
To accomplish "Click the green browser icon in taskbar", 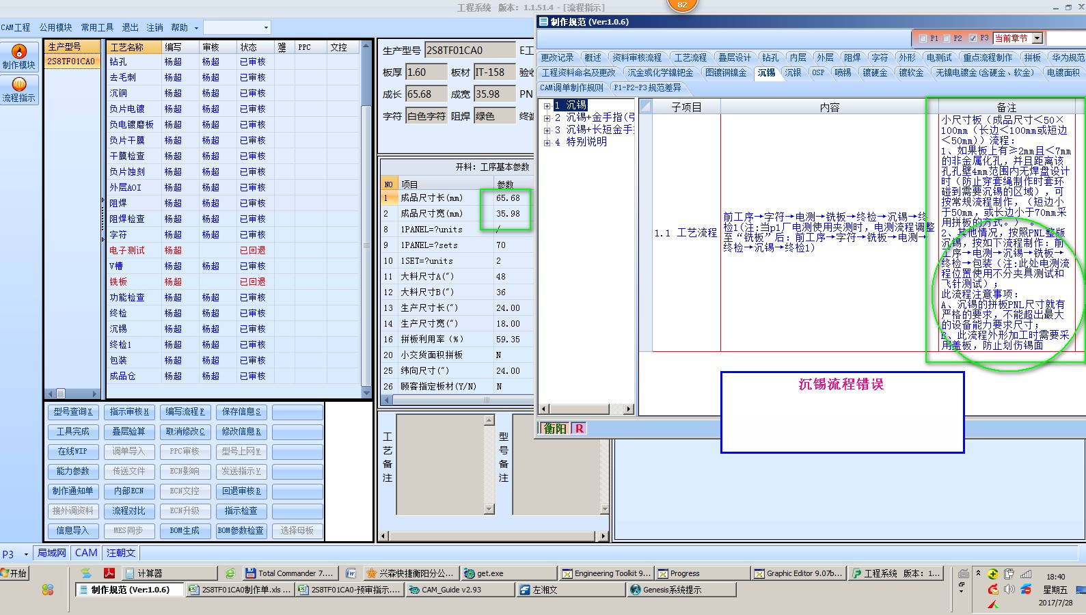I will (x=230, y=573).
